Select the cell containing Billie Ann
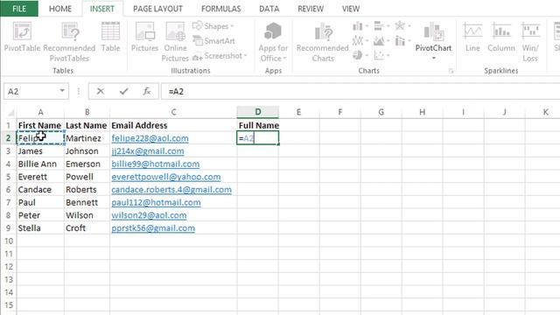This screenshot has width=560, height=315. point(40,164)
